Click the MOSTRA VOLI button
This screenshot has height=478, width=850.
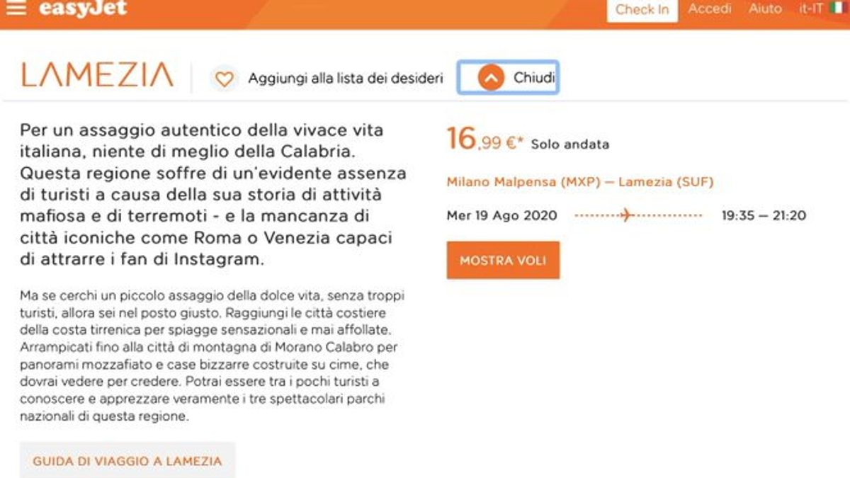(503, 260)
